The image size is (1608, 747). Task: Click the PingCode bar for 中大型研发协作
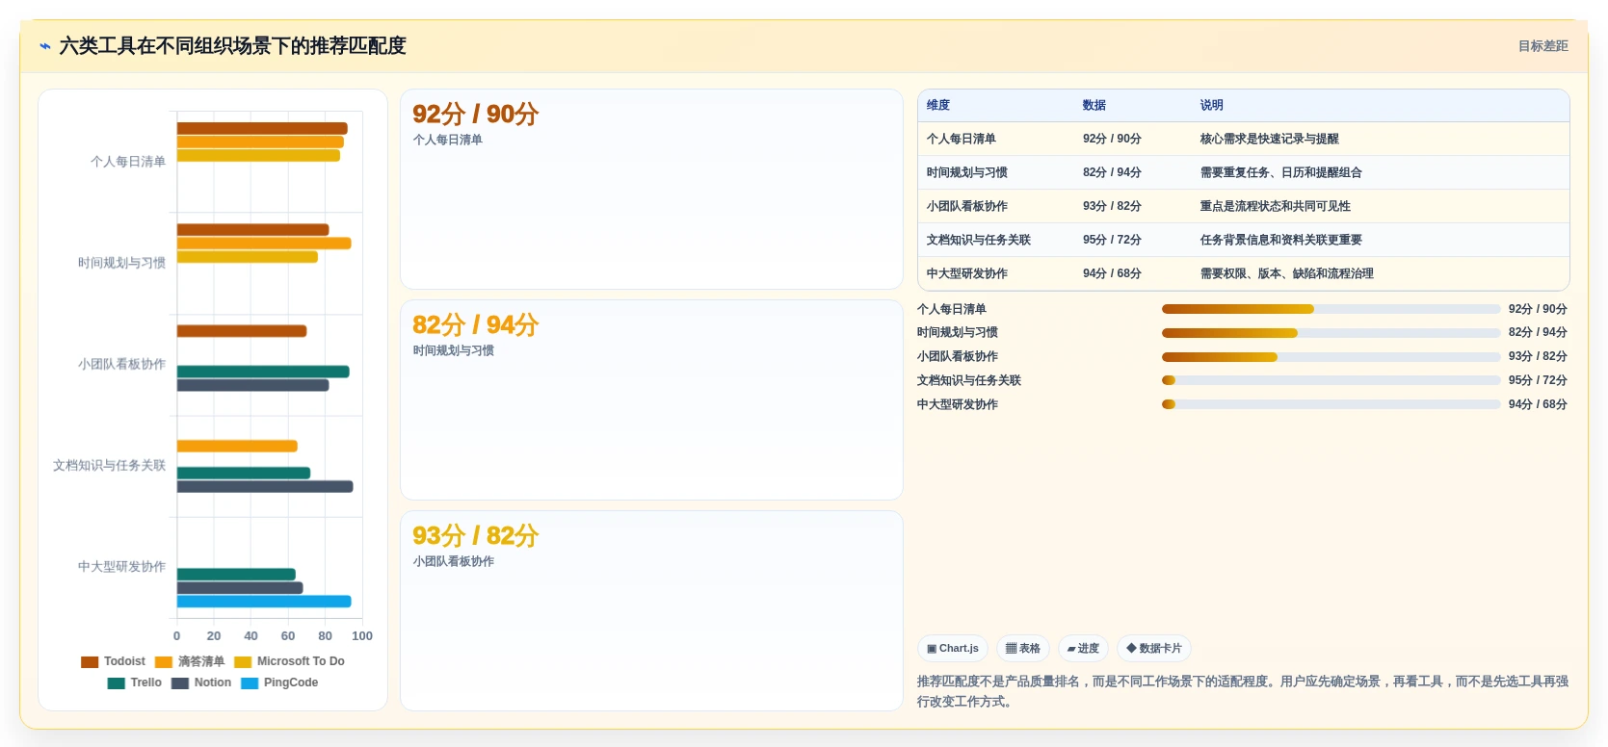[x=264, y=602]
